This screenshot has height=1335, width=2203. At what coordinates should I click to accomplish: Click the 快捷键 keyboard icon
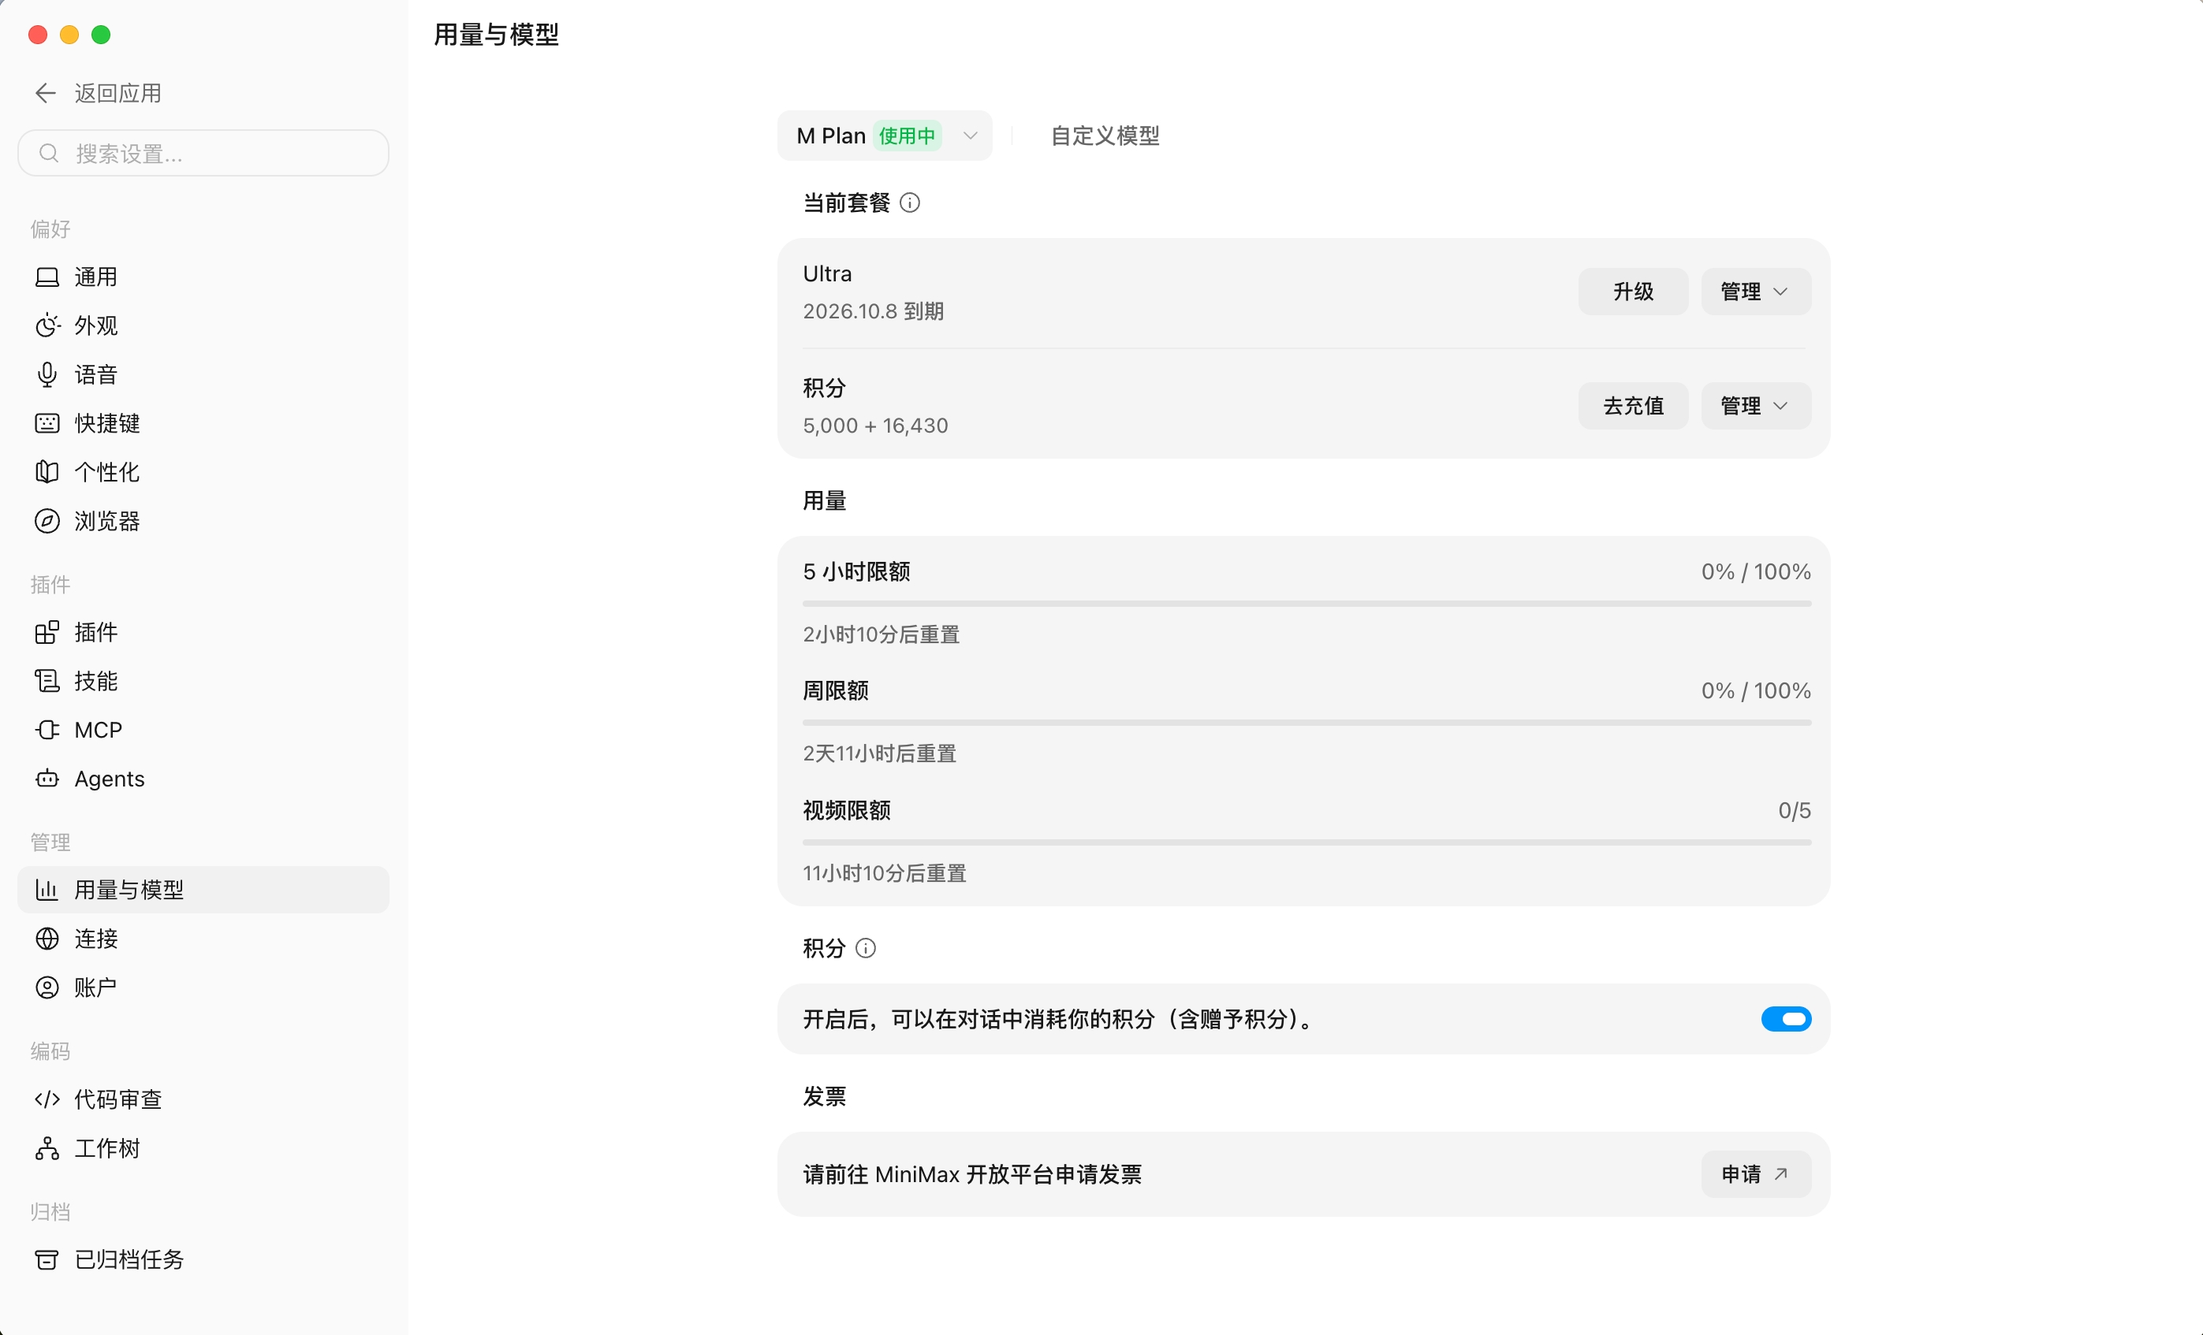47,423
